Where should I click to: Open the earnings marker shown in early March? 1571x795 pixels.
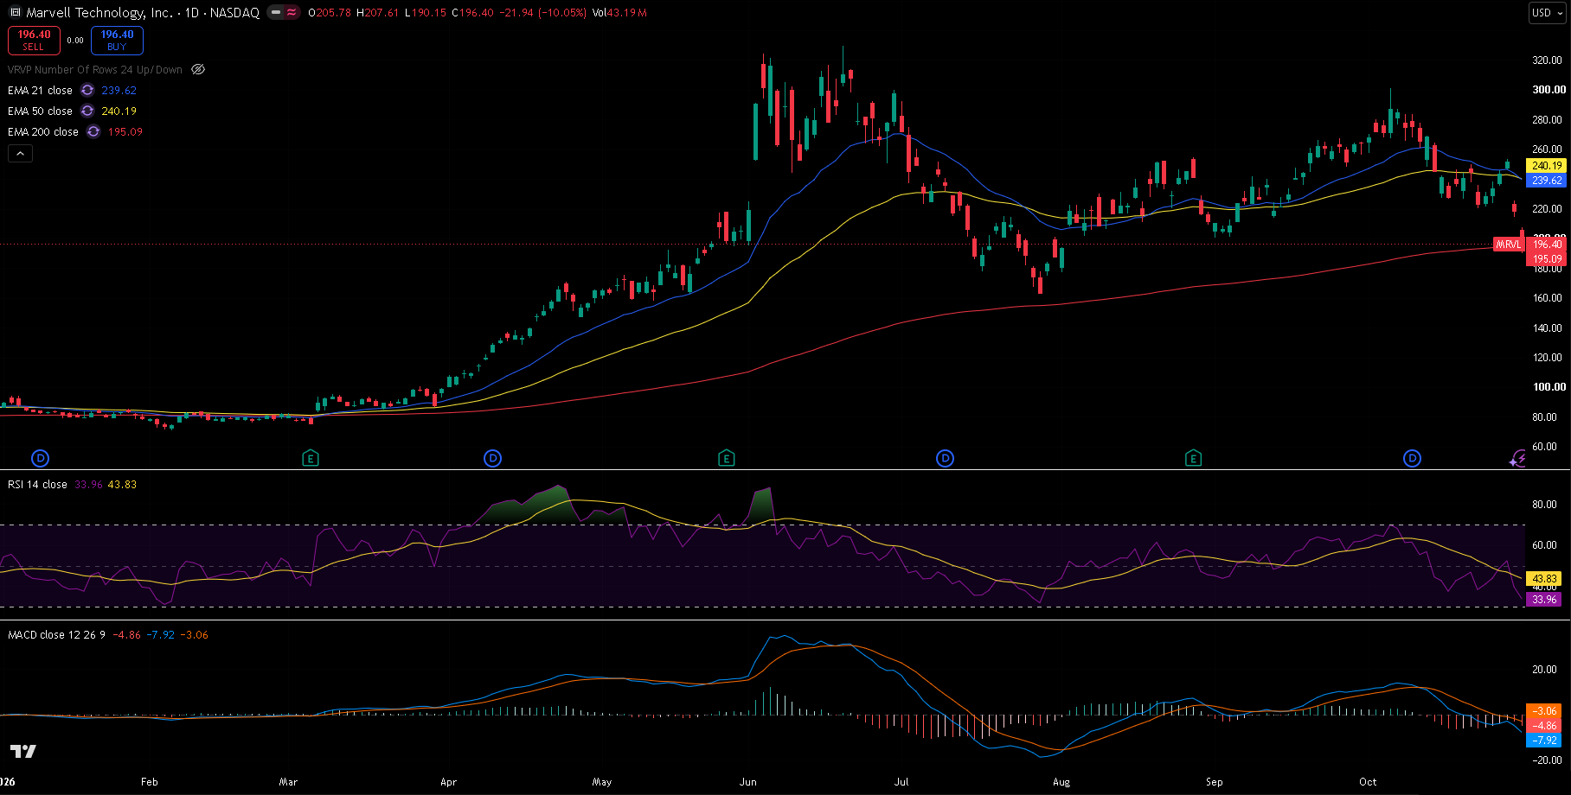point(311,458)
